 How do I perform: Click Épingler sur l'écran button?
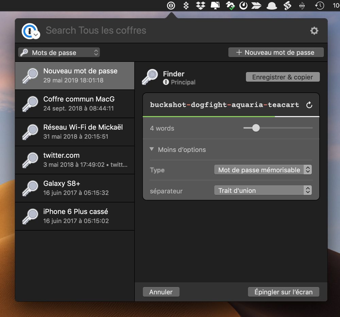pyautogui.click(x=284, y=292)
